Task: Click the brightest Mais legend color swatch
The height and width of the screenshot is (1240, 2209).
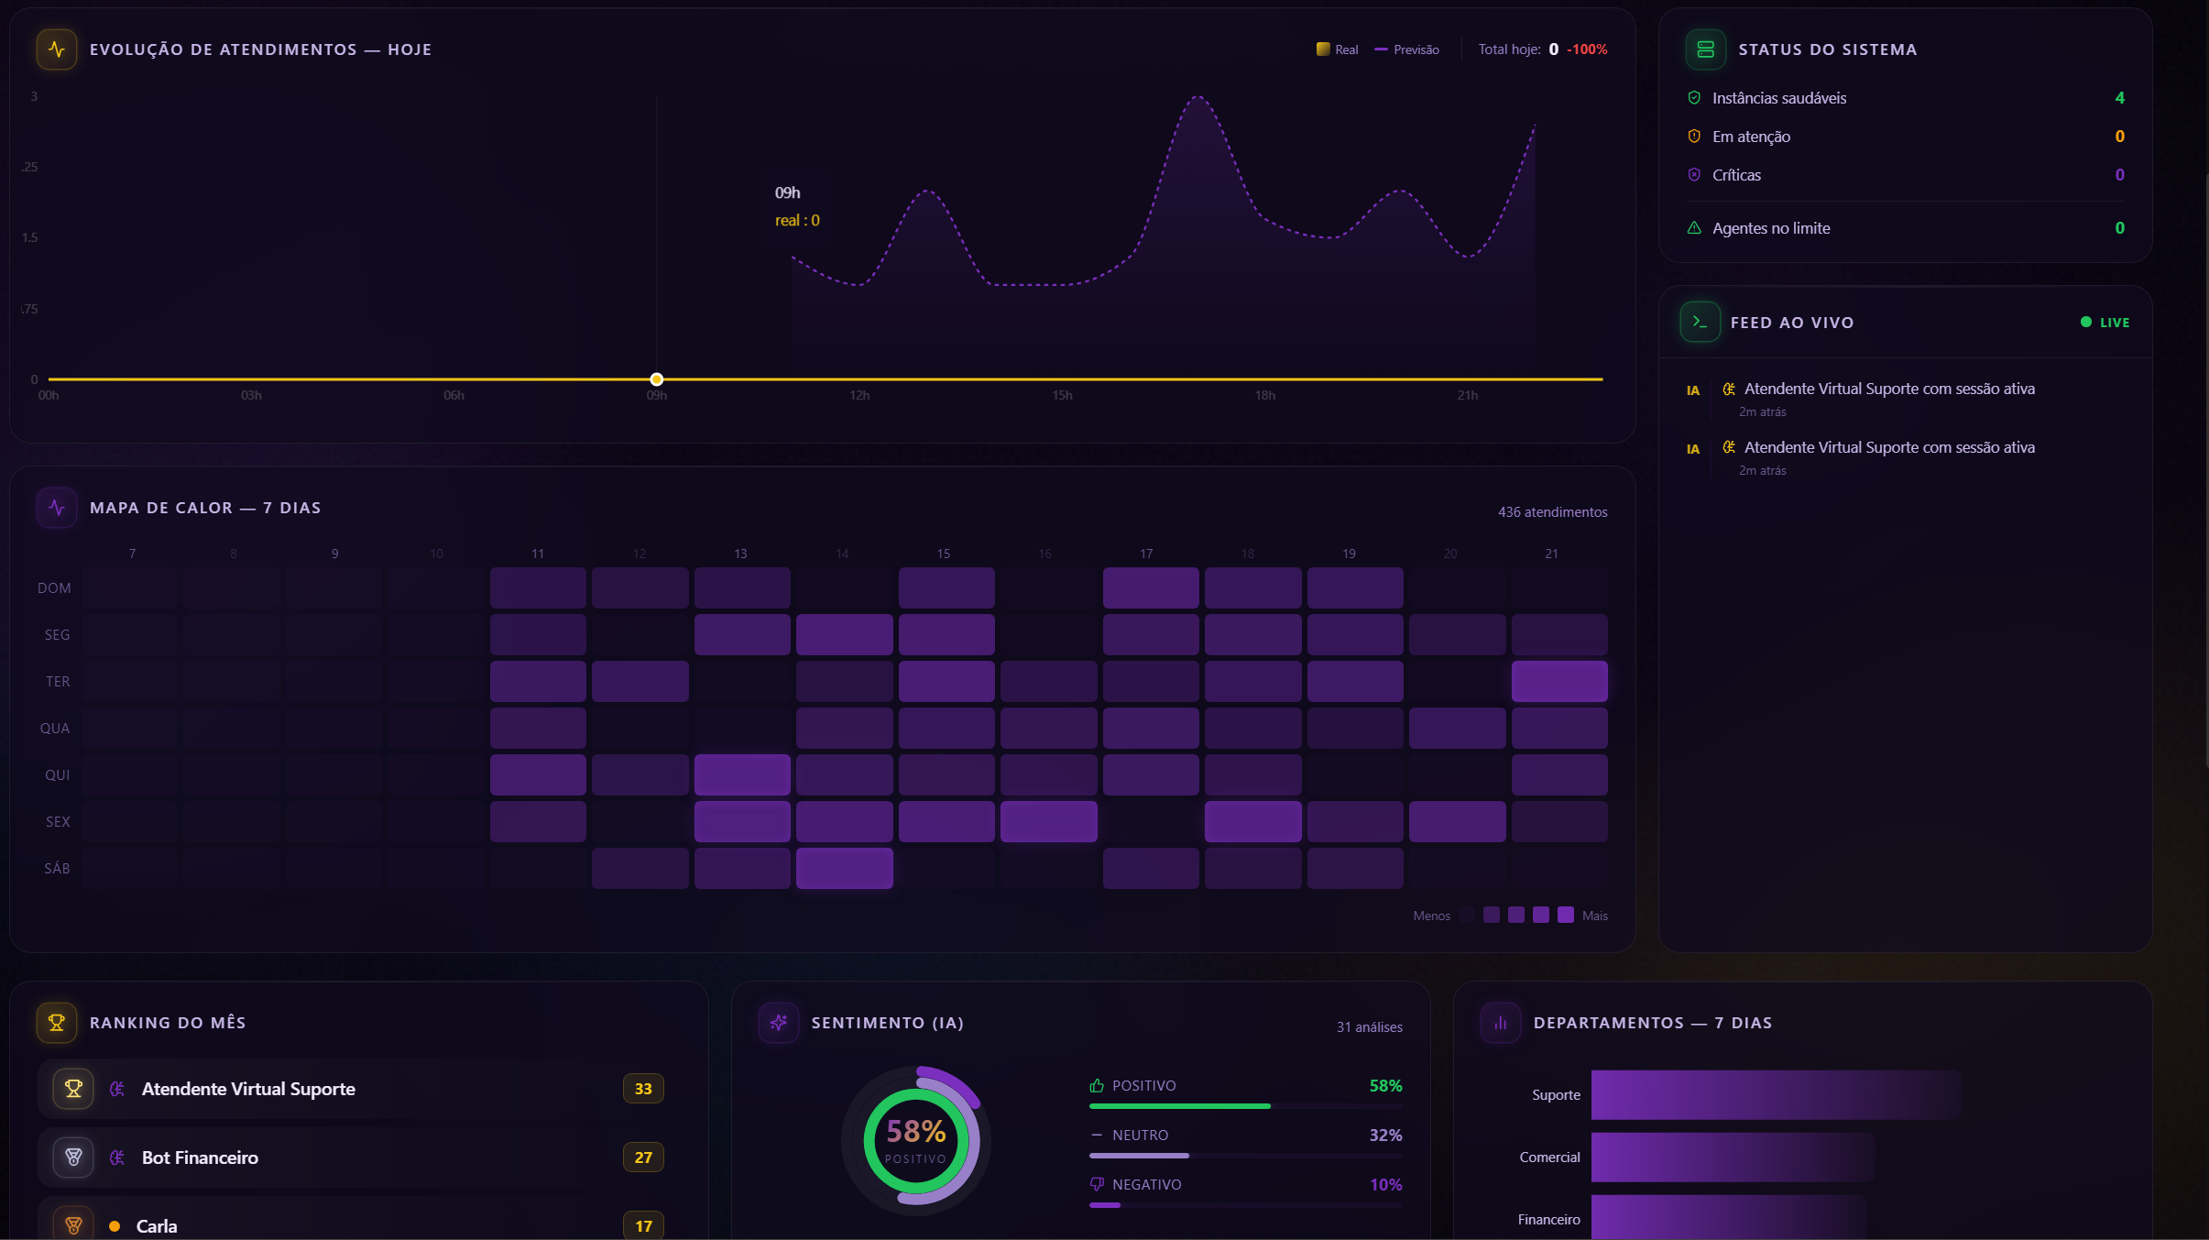Action: click(x=1566, y=915)
